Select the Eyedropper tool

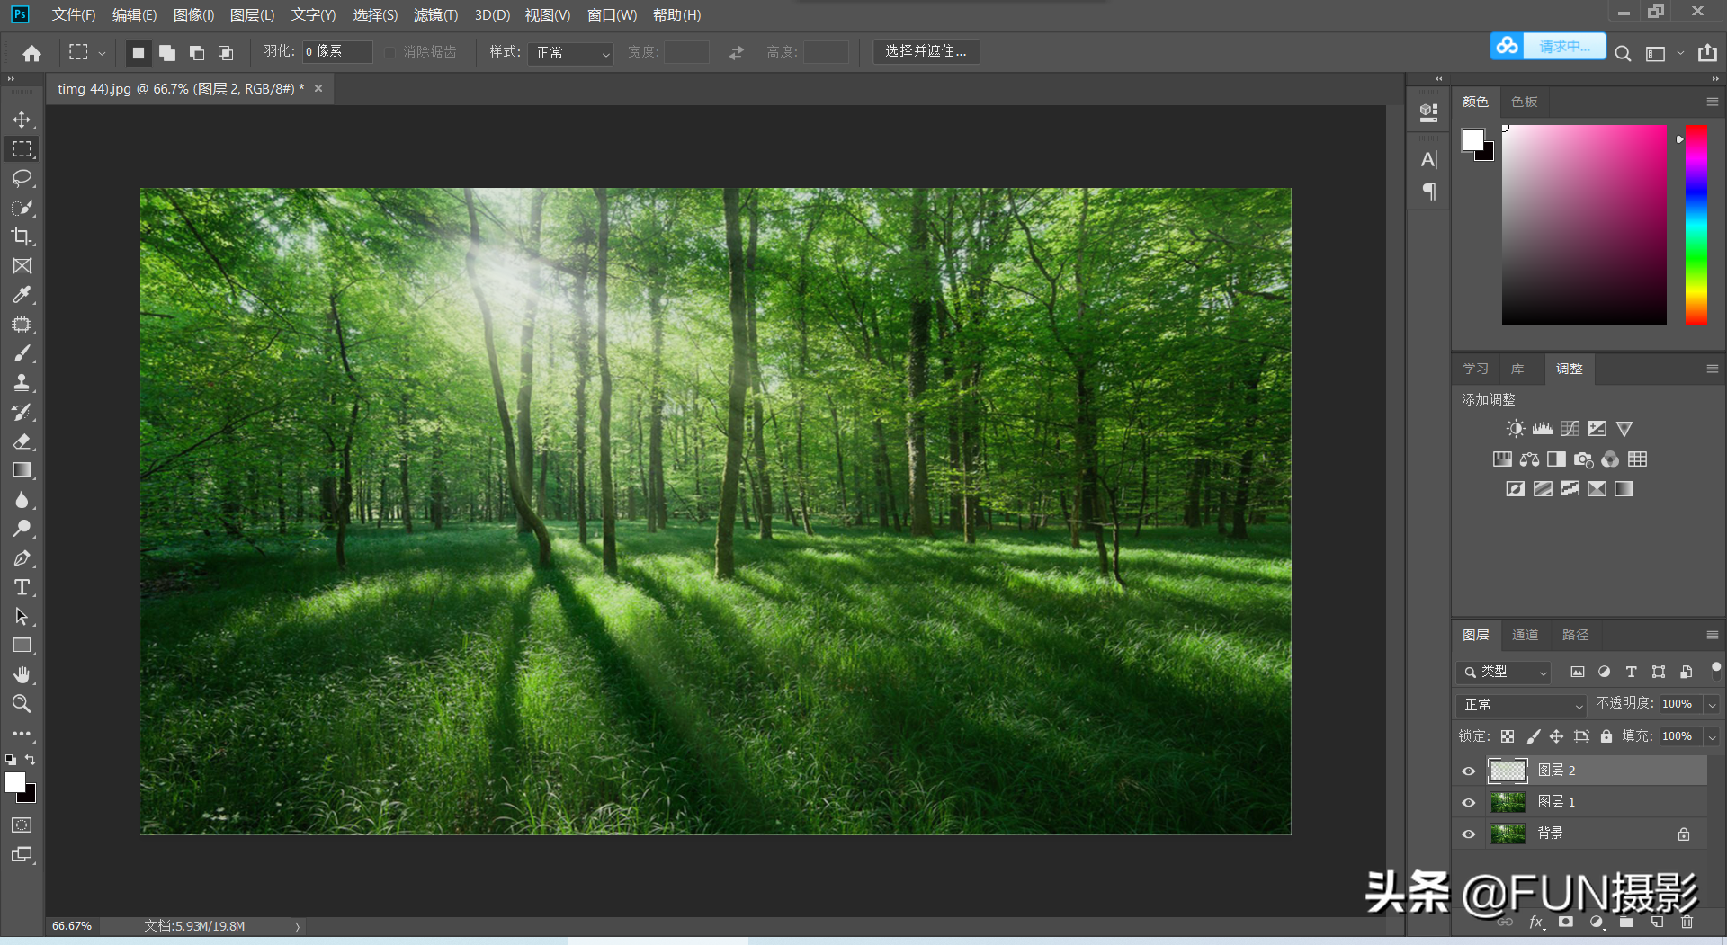coord(22,295)
